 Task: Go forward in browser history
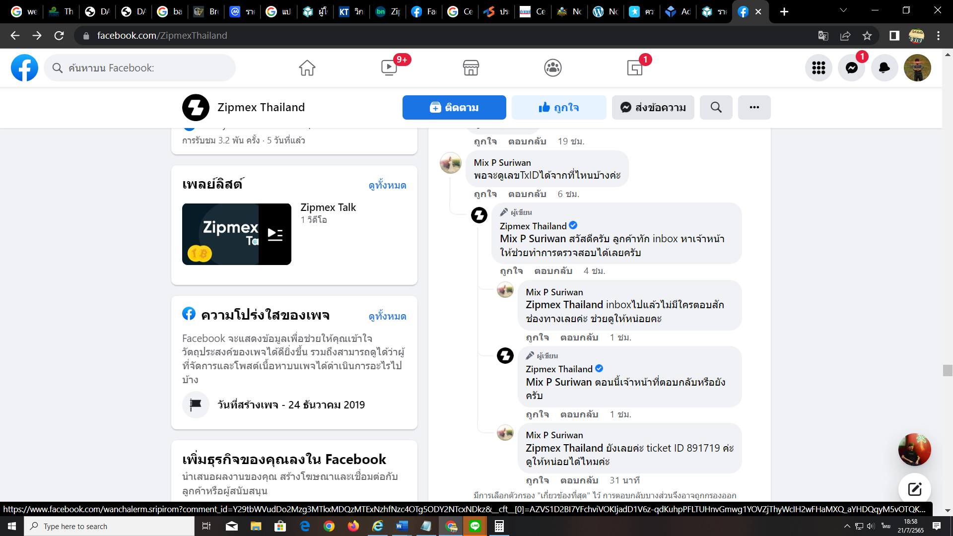point(37,35)
